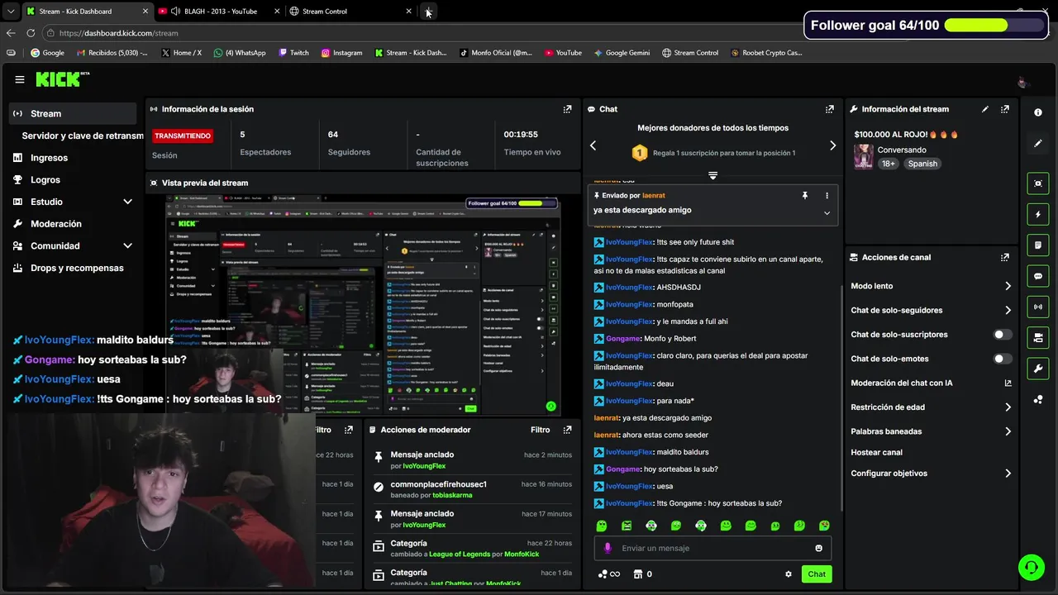This screenshot has height=595, width=1058.
Task: Click the purple microphone icon in message box
Action: (608, 548)
